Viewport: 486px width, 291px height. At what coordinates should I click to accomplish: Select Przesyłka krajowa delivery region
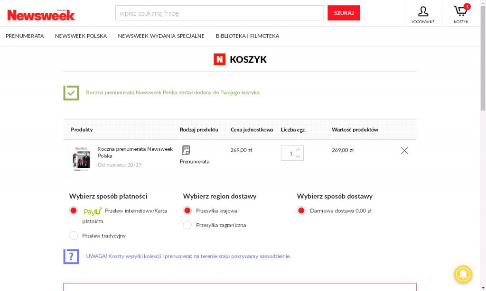tap(187, 211)
